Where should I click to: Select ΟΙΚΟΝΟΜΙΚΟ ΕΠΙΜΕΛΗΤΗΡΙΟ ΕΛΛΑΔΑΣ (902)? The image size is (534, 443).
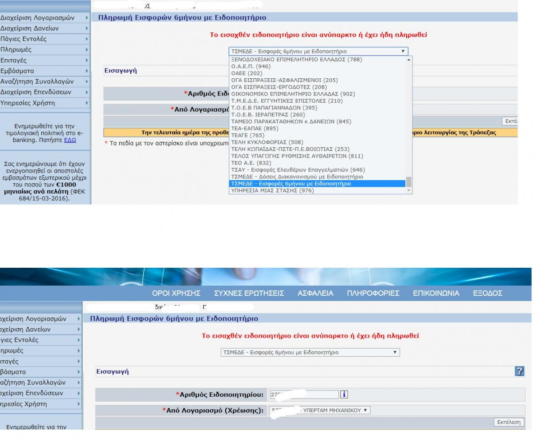click(x=317, y=94)
